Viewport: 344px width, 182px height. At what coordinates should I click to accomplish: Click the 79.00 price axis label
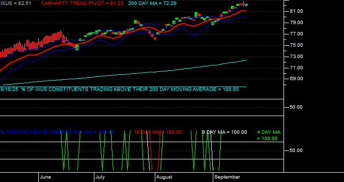296,23
